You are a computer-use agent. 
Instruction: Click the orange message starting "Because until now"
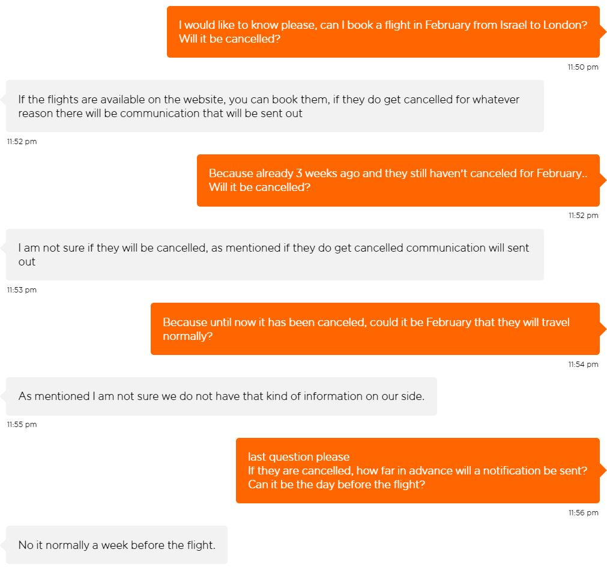coord(375,329)
